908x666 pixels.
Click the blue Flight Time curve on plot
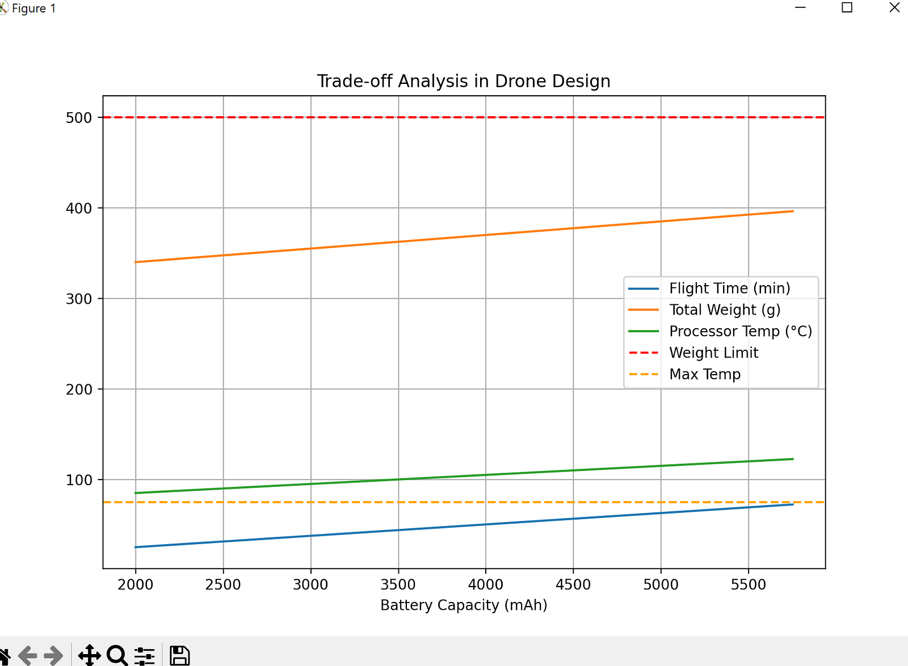pyautogui.click(x=464, y=526)
